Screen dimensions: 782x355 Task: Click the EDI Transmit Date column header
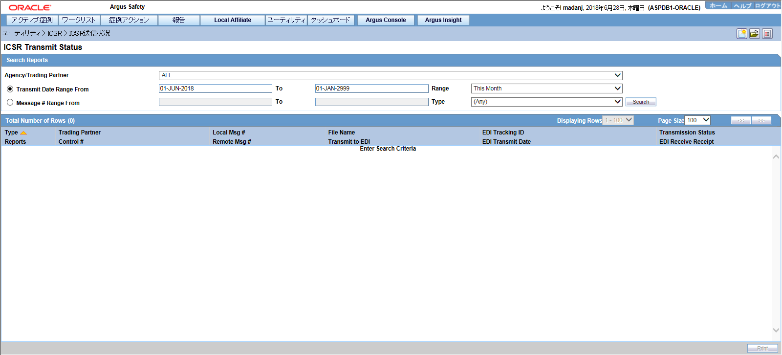point(506,142)
